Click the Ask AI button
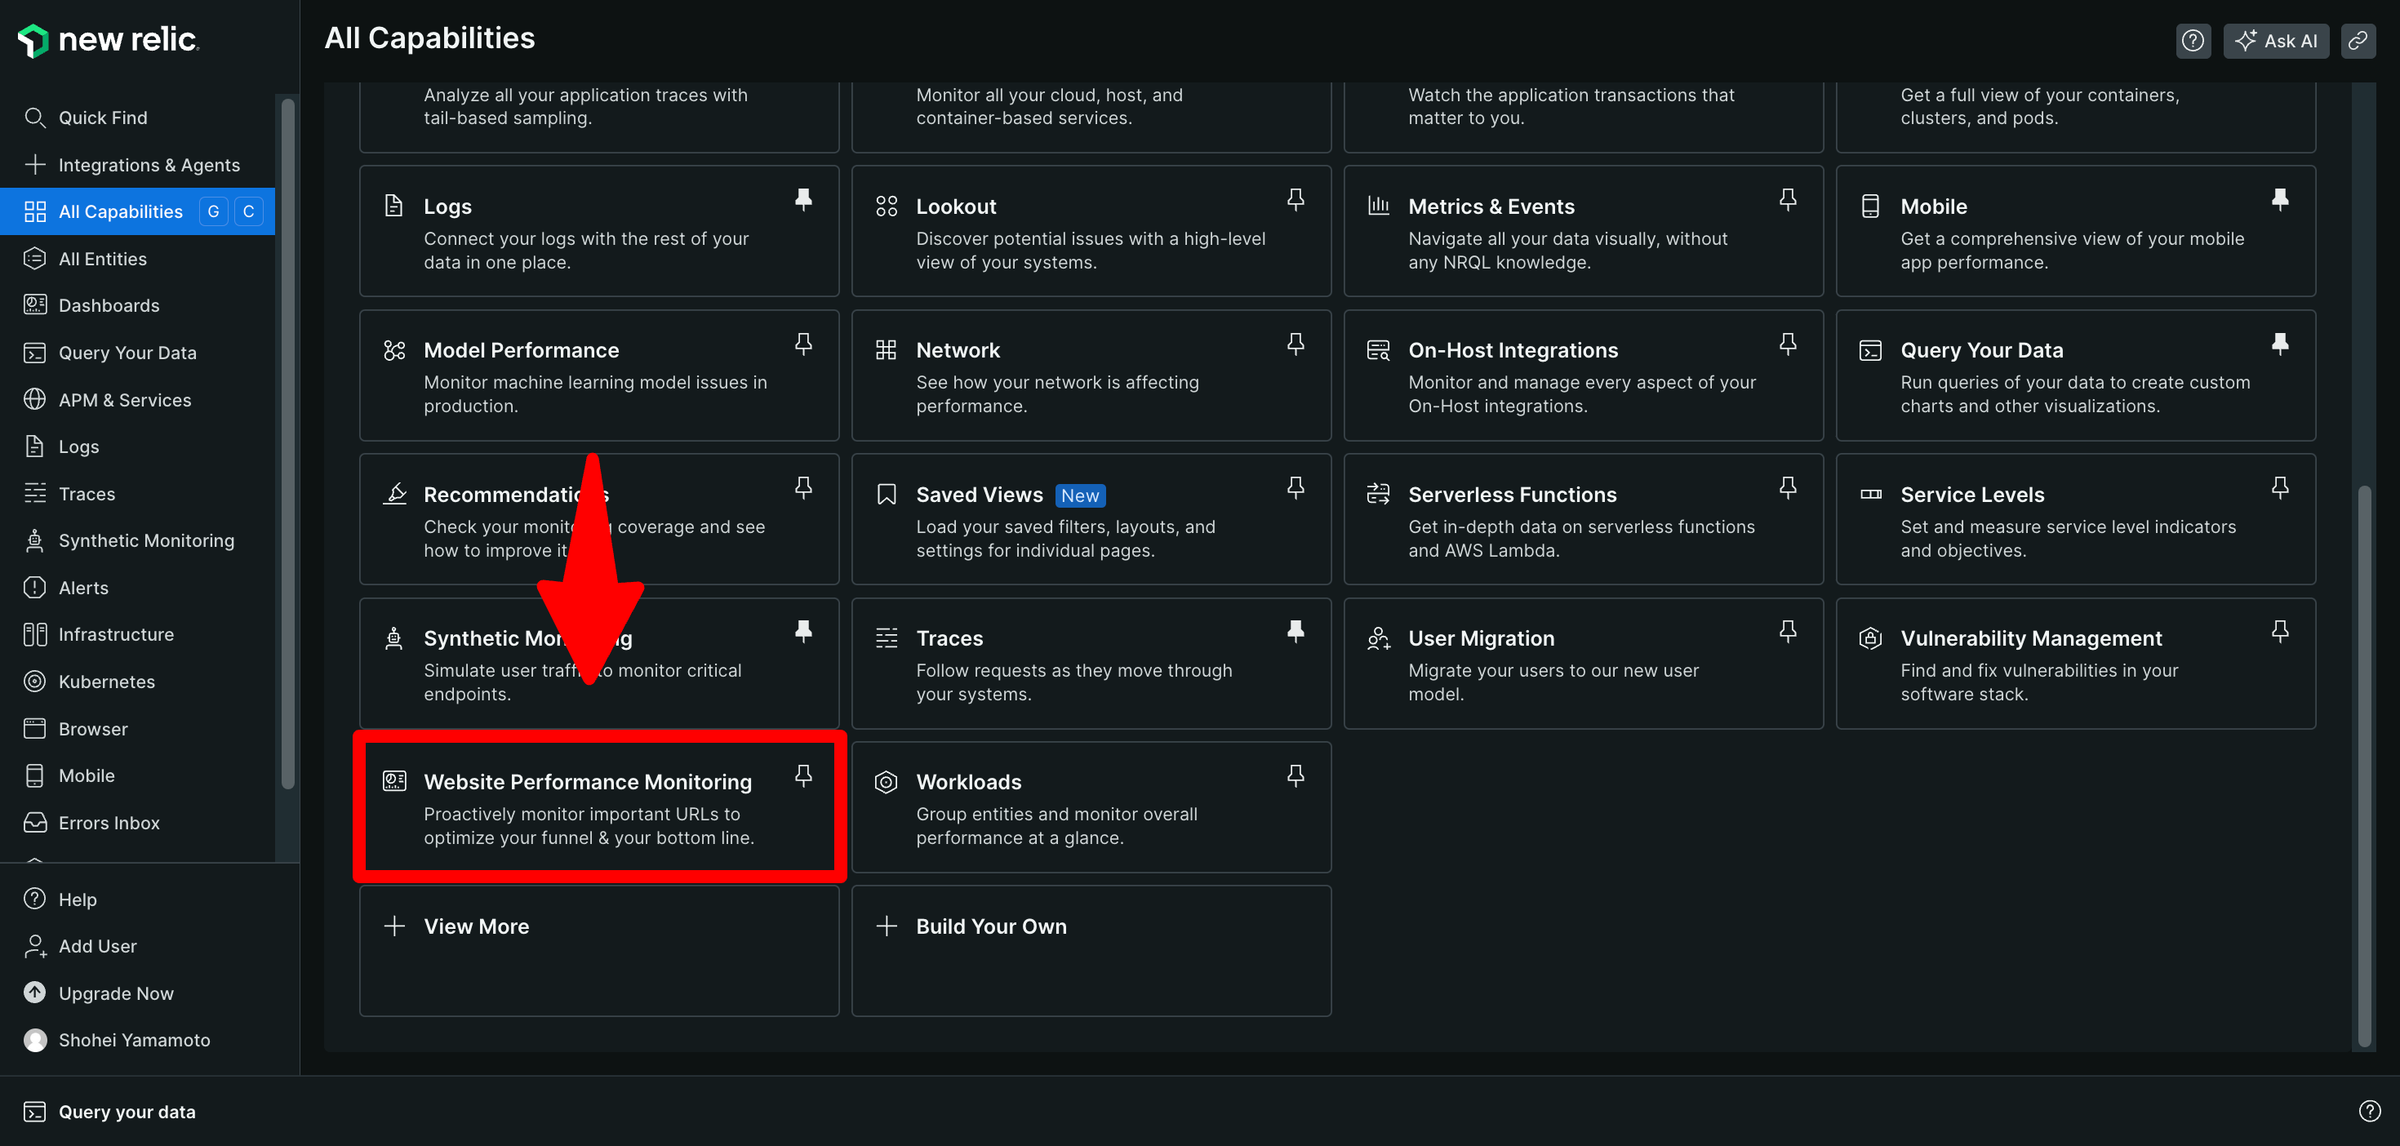The image size is (2400, 1146). tap(2275, 41)
